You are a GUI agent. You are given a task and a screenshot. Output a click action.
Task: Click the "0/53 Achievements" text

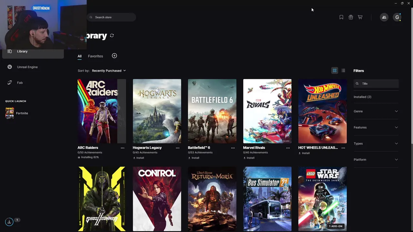[200, 152]
